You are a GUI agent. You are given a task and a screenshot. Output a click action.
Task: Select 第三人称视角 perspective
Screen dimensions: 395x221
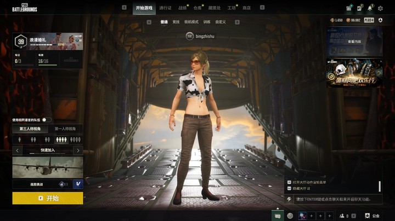pyautogui.click(x=30, y=129)
